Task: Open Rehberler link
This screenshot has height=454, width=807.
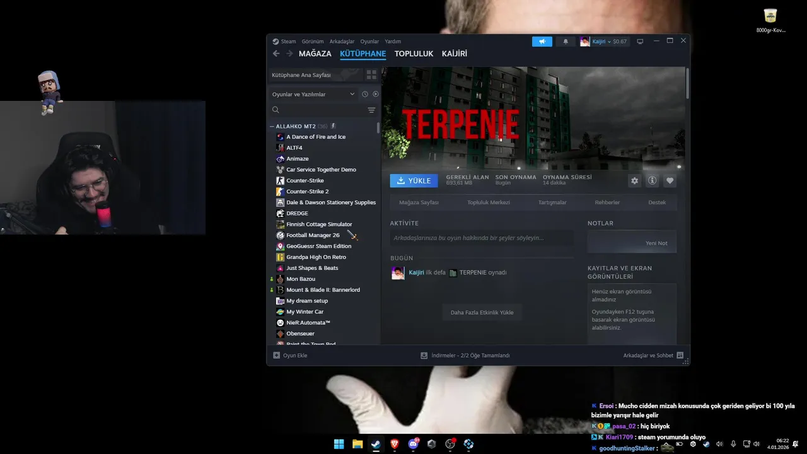Action: (x=607, y=202)
